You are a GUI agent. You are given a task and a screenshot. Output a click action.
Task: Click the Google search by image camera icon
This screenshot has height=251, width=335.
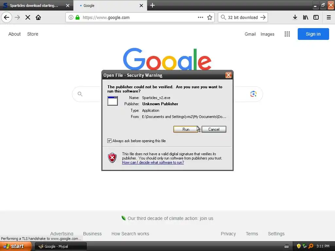(254, 94)
